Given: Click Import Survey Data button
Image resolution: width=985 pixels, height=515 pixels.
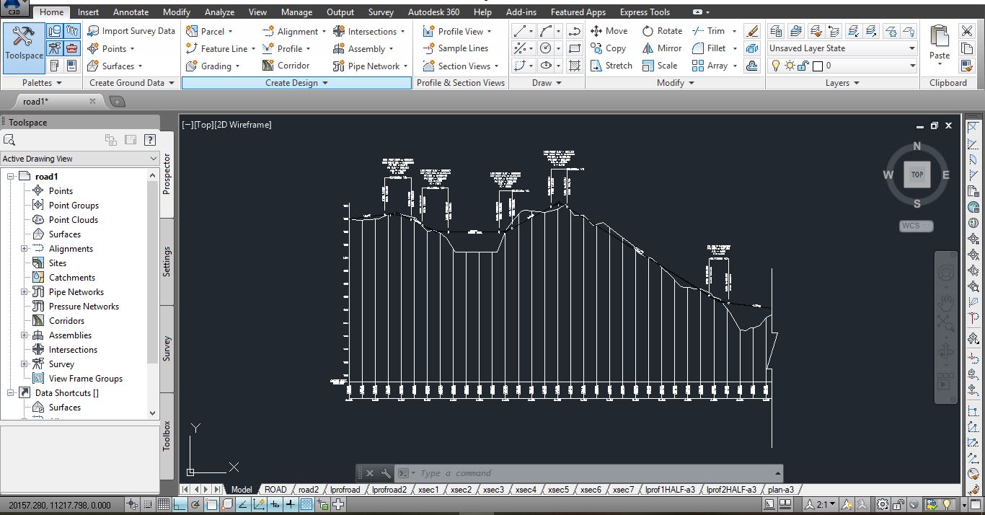Looking at the screenshot, I should click(131, 31).
